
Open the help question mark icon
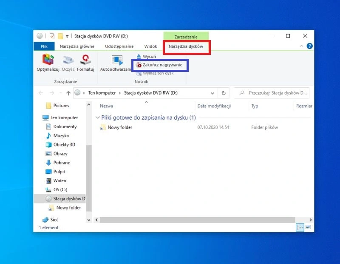coord(309,46)
